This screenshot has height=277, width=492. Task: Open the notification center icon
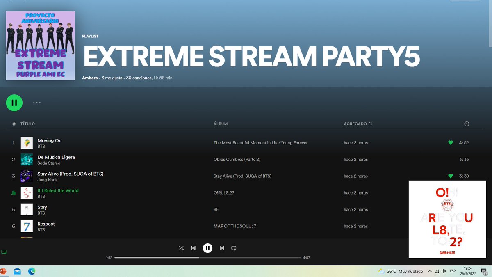tap(484, 271)
